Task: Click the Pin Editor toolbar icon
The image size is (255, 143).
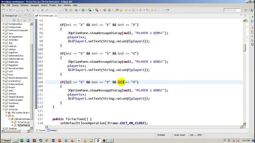Action: pyautogui.click(x=167, y=10)
